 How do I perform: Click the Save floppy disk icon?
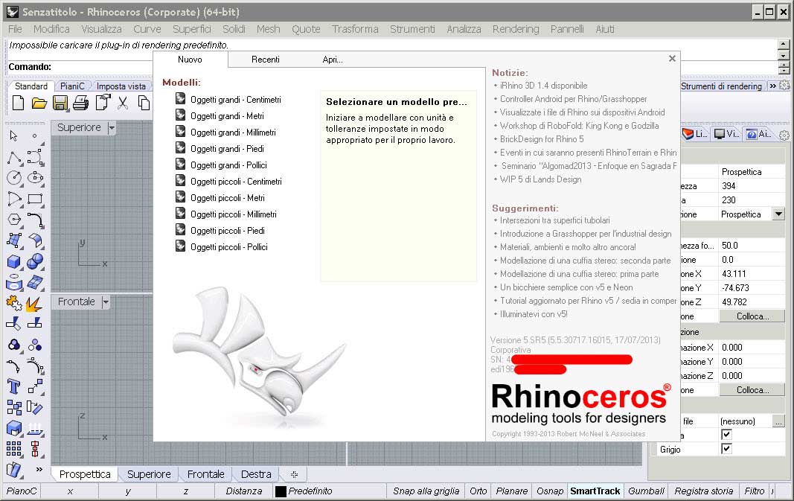pos(60,103)
